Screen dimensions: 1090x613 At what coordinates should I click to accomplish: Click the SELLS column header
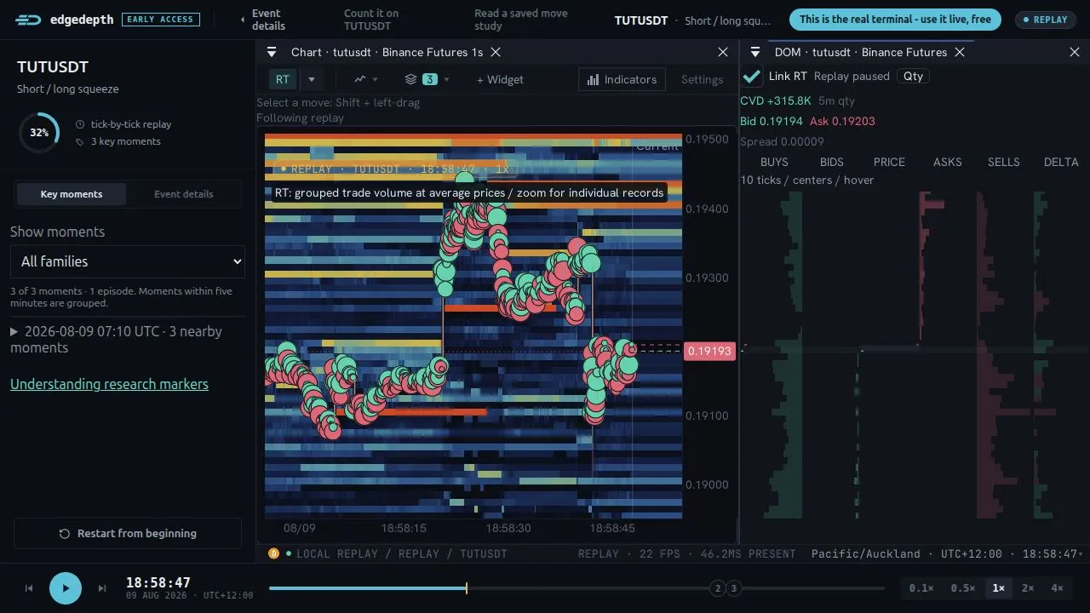click(1004, 162)
